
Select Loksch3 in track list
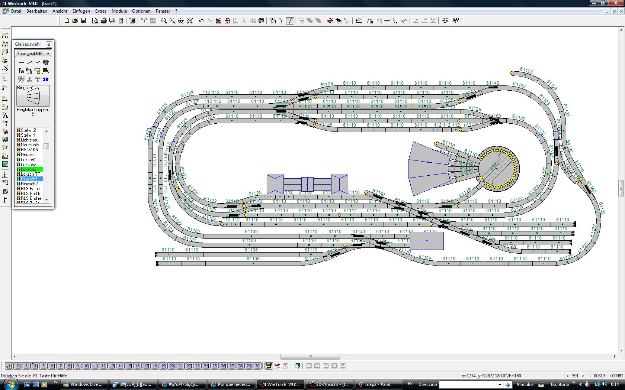point(29,169)
